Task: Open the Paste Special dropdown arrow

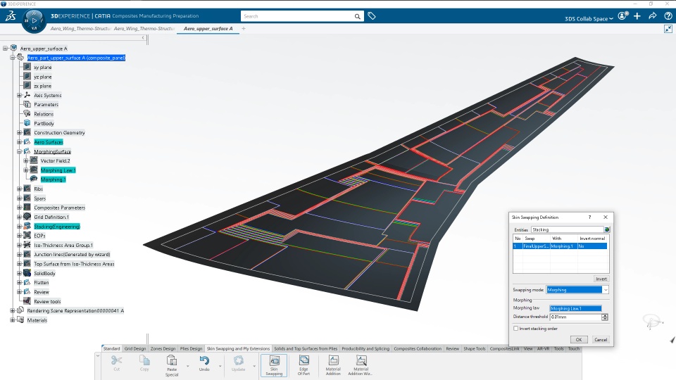Action: coord(187,366)
